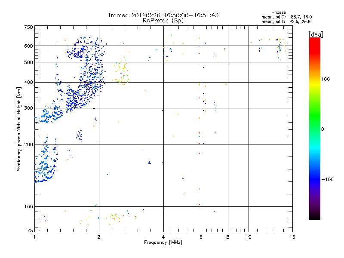Screen dimensions: 344x258
Task: Click the 'Phases' heading at top right
Action: click(278, 12)
